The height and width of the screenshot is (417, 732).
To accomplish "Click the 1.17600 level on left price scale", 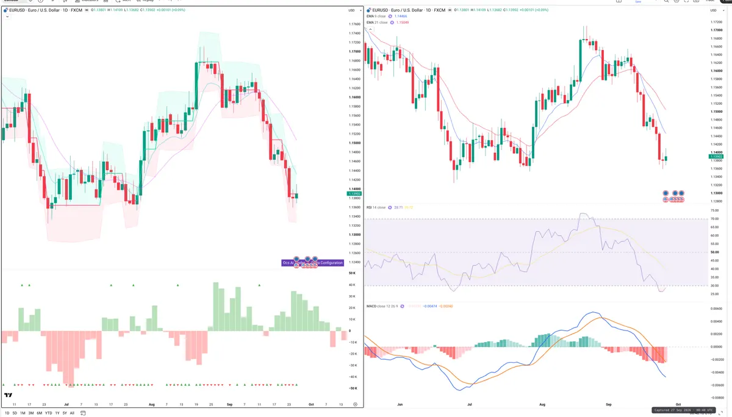I will tap(354, 24).
